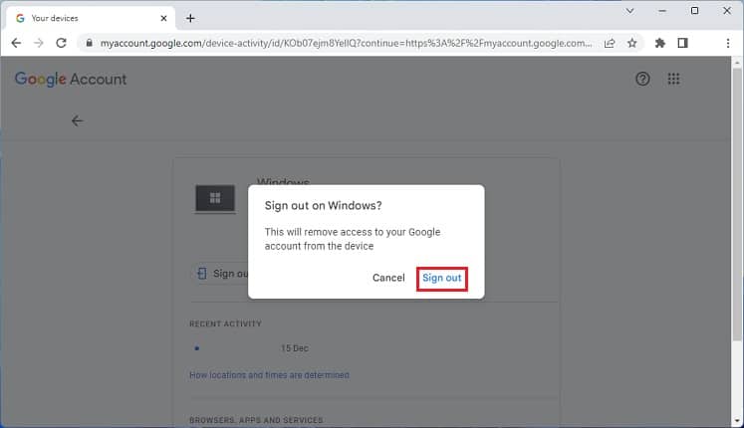744x428 pixels.
Task: Click the browser forward arrow
Action: 39,43
